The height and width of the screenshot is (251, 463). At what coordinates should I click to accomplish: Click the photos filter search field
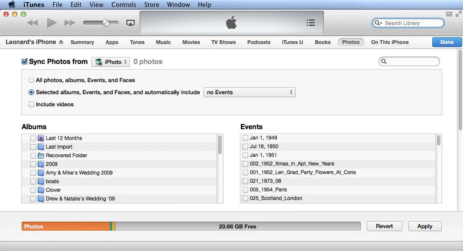409,61
